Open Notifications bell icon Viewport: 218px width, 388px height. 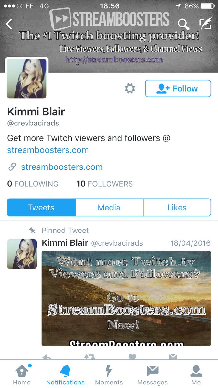pos(65,371)
